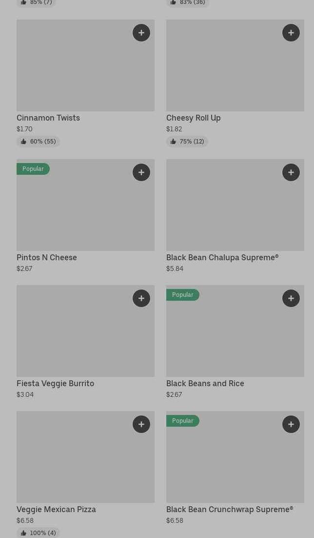
Task: Click the Fiesta Veggie Burrito title
Action: [x=55, y=383]
